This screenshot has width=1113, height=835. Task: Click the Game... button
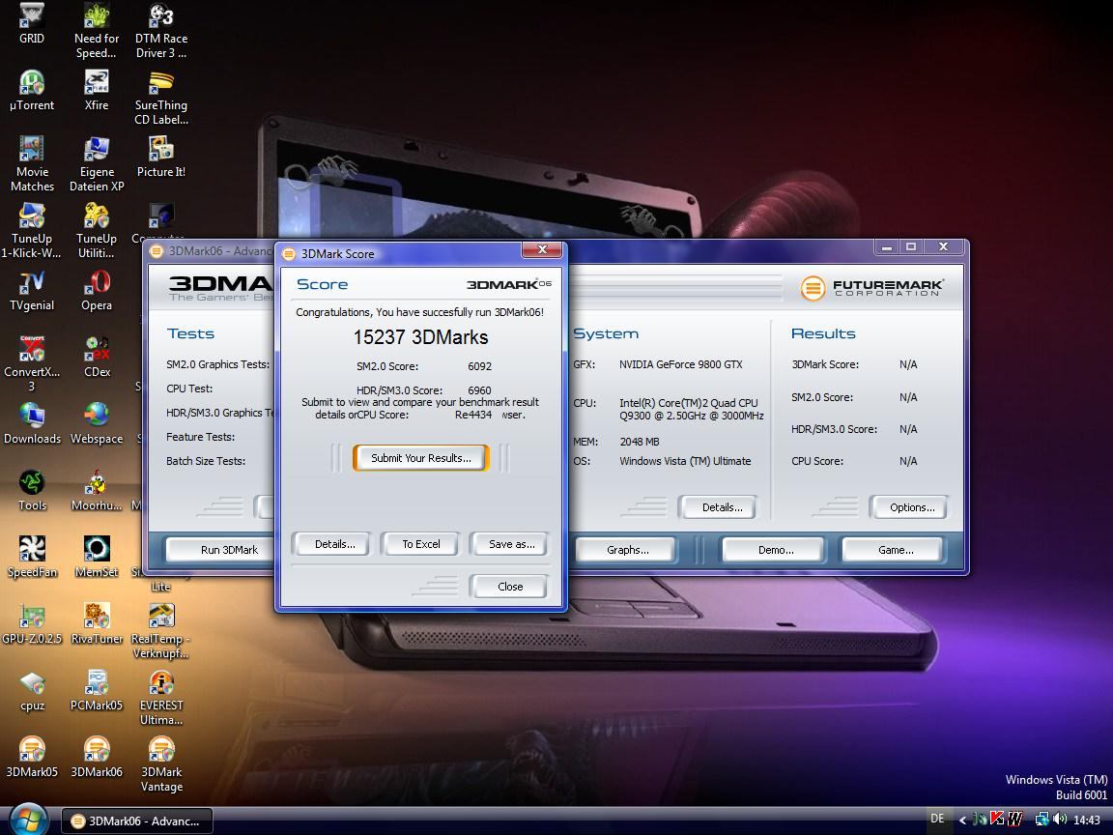[895, 550]
